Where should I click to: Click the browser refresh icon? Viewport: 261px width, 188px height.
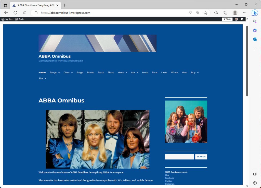[15, 13]
